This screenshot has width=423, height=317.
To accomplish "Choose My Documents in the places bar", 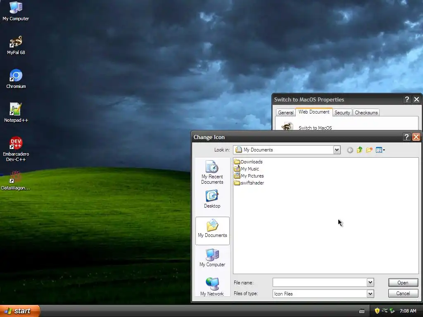I will tap(212, 231).
